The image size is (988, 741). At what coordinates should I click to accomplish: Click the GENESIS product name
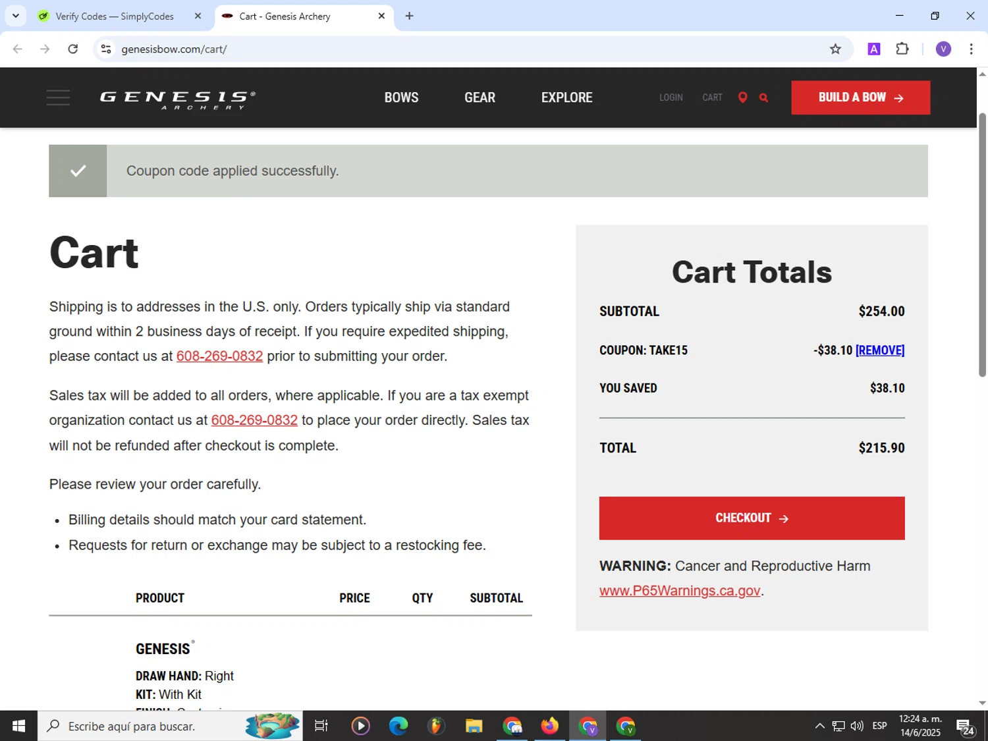tap(163, 649)
